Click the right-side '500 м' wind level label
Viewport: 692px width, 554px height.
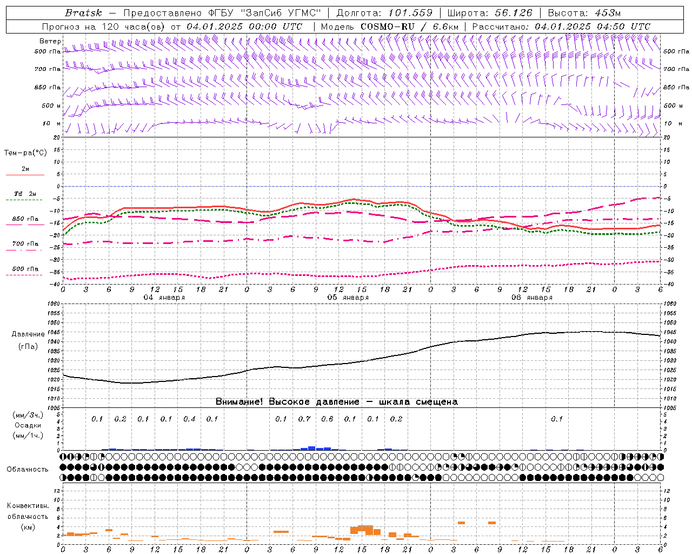[x=673, y=105]
